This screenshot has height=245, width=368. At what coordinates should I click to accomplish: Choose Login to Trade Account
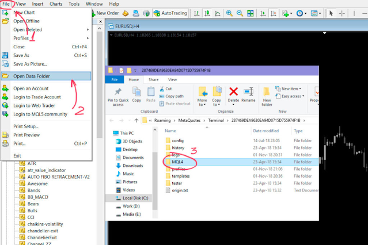tap(46, 97)
